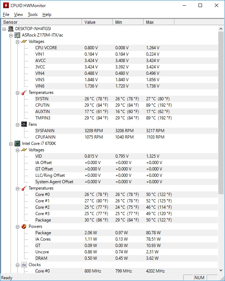Collapse the Powers section
Viewport: 225px width, 281px height.
click(17, 226)
